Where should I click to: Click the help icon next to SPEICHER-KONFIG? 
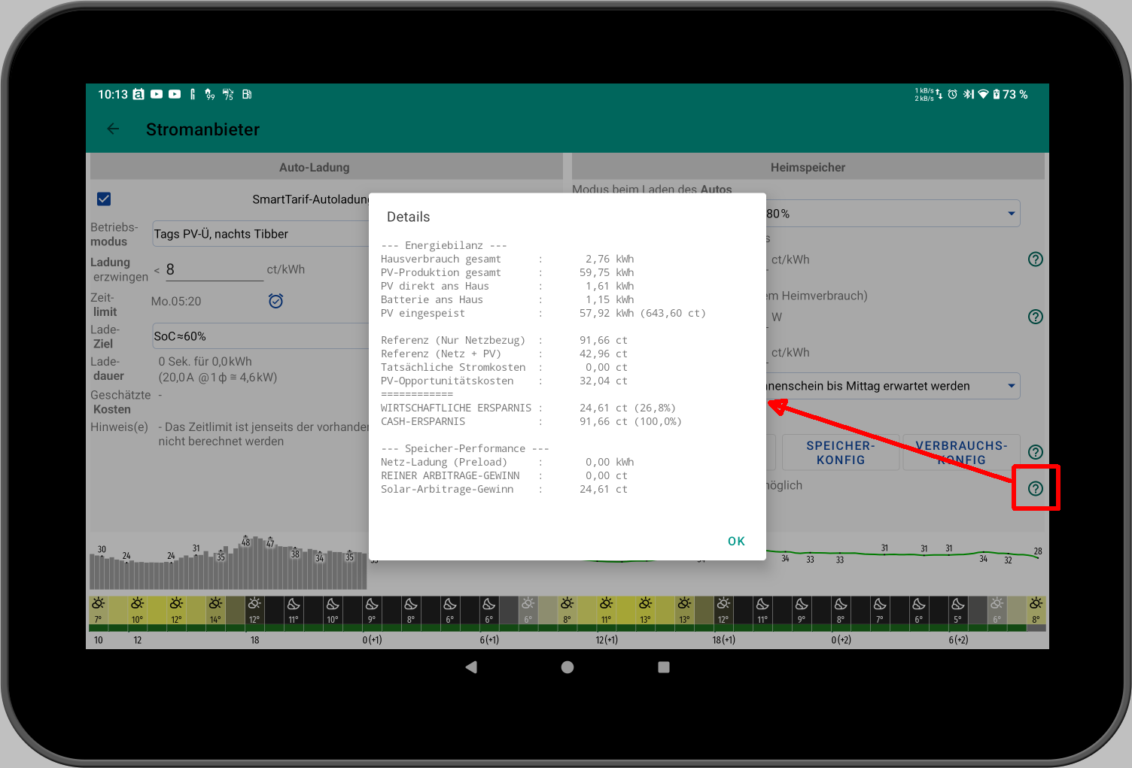(1035, 452)
